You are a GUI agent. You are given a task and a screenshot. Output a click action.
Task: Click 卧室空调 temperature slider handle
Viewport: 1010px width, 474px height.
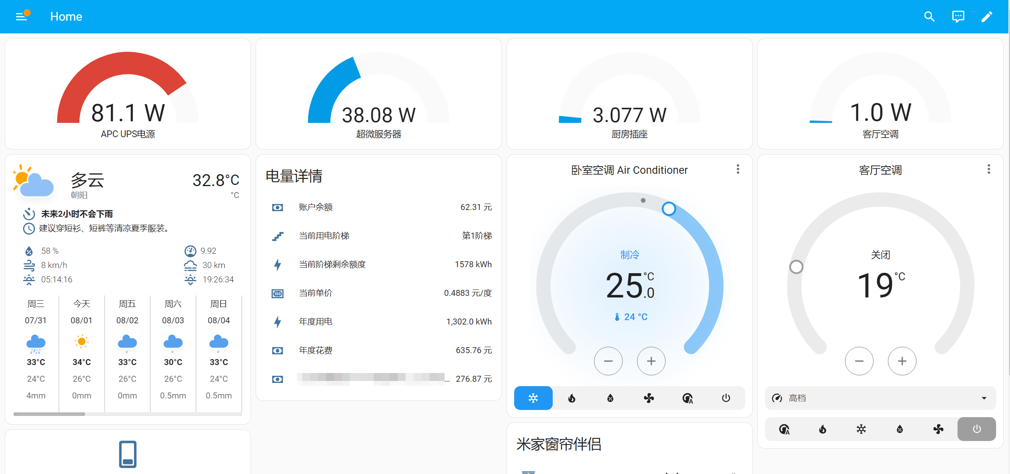(669, 208)
